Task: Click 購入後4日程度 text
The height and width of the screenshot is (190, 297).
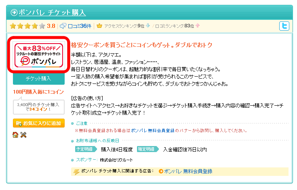Action: pyautogui.click(x=117, y=150)
